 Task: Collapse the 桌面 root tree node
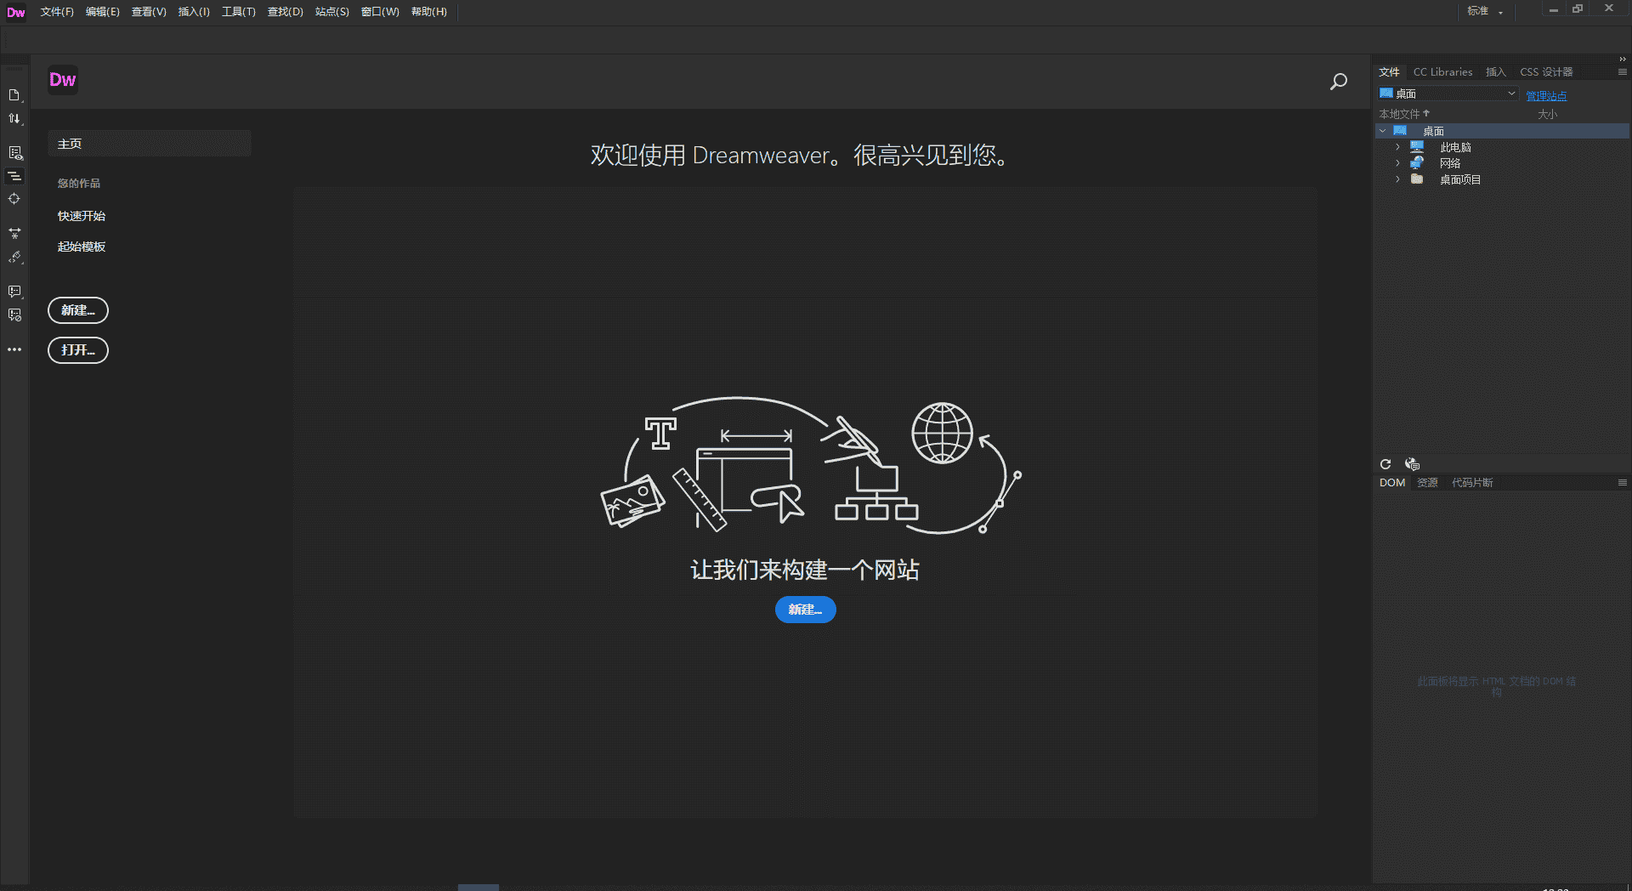click(x=1383, y=131)
